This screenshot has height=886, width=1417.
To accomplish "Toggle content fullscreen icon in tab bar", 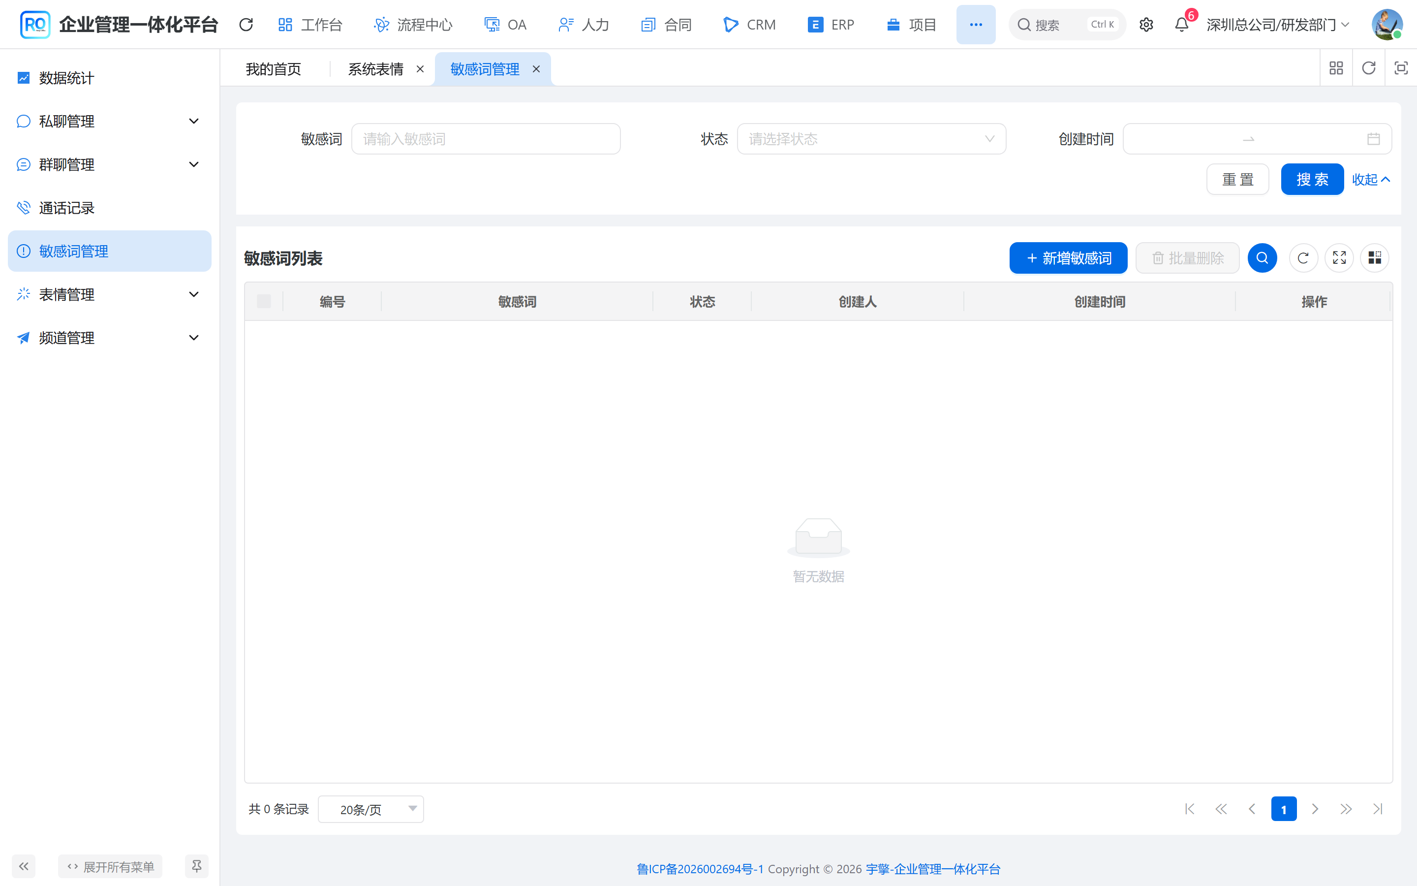I will pos(1401,68).
